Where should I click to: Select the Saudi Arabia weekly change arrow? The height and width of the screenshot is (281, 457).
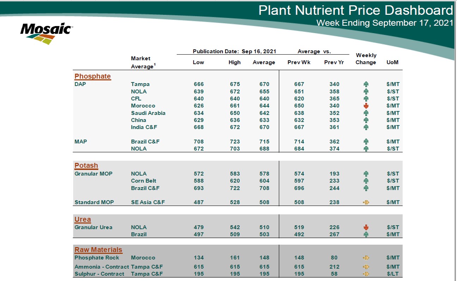point(366,113)
